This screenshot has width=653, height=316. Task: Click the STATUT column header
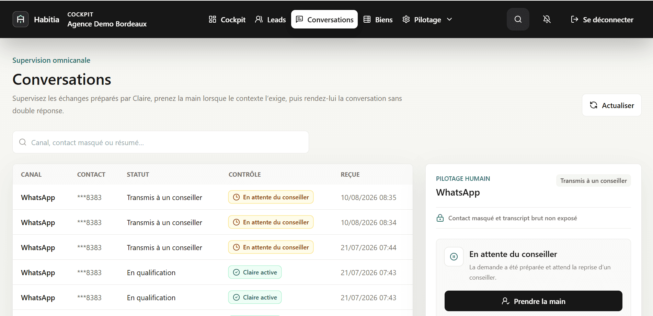[x=138, y=174]
